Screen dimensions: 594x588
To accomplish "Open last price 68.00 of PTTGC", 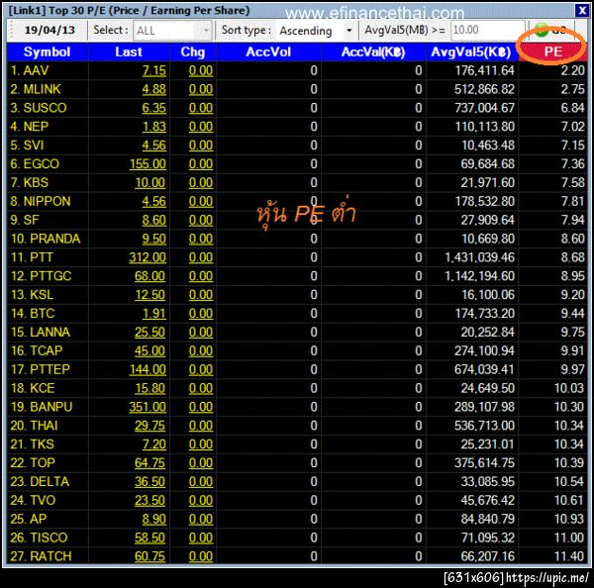I will click(x=150, y=276).
